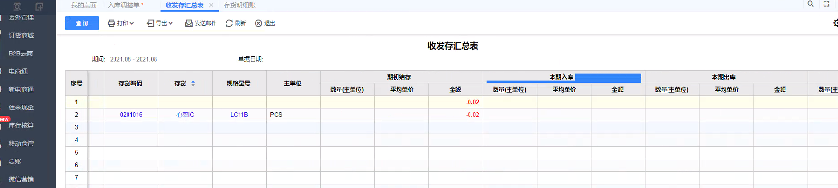838x188 pixels.
Task: Click the export icon for 导出
Action: (150, 23)
